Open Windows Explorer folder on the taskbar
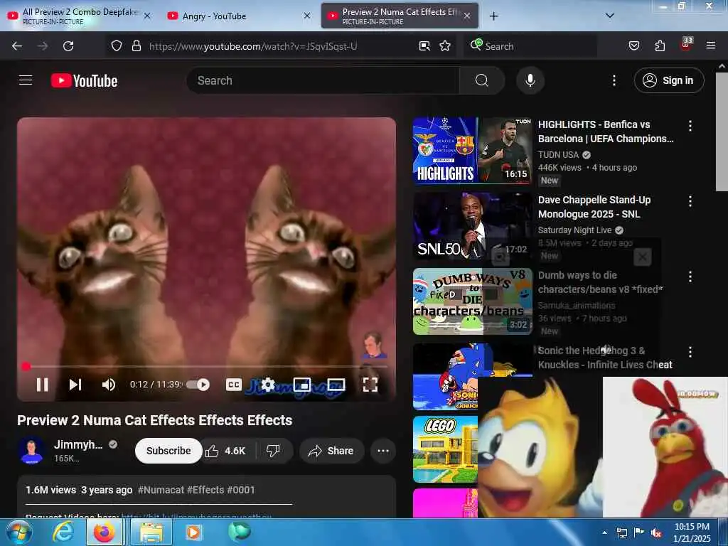728x546 pixels. coord(151,532)
